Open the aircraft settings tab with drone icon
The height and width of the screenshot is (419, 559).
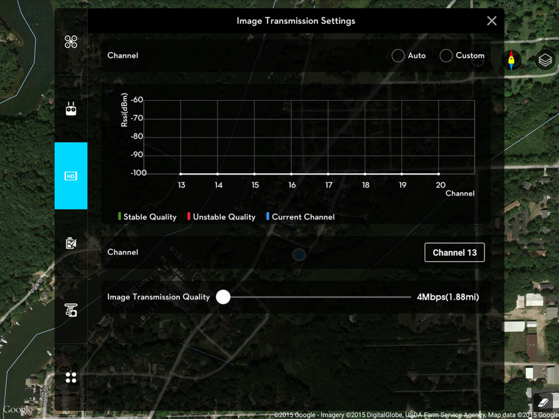coord(71,42)
